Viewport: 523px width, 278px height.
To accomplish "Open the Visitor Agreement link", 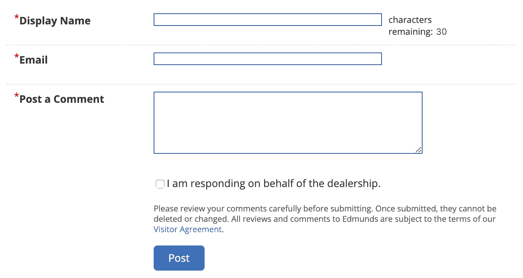I will (188, 229).
